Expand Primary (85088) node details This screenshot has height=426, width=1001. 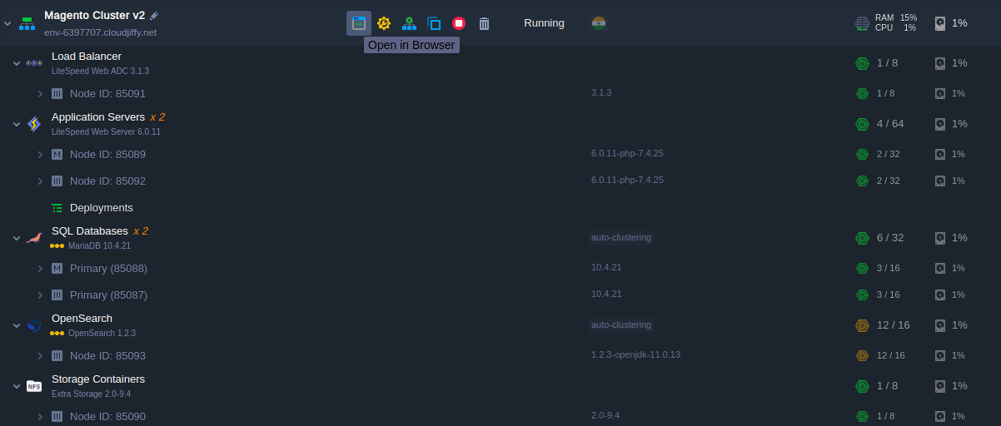click(x=40, y=268)
